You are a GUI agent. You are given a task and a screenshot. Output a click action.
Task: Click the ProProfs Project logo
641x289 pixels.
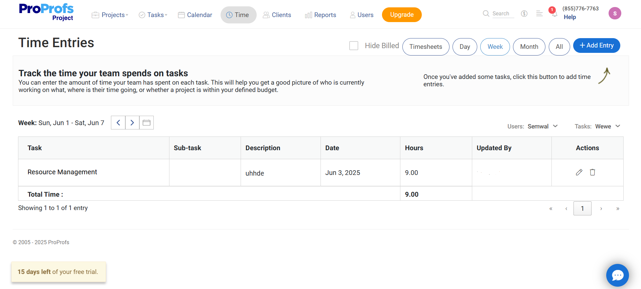(46, 12)
